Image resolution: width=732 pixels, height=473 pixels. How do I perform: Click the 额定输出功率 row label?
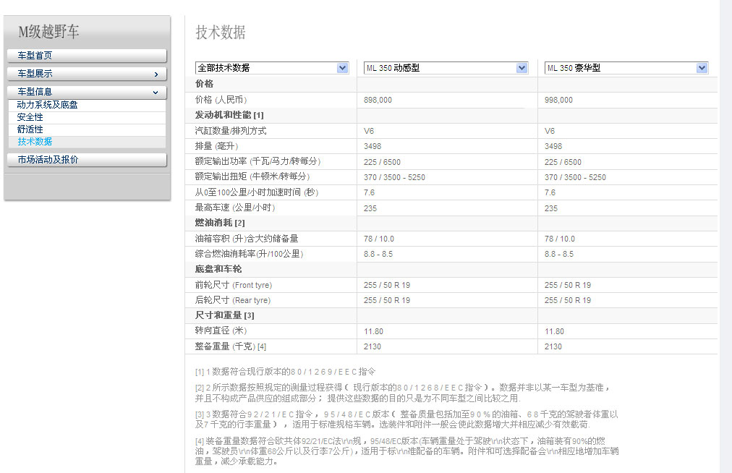258,161
